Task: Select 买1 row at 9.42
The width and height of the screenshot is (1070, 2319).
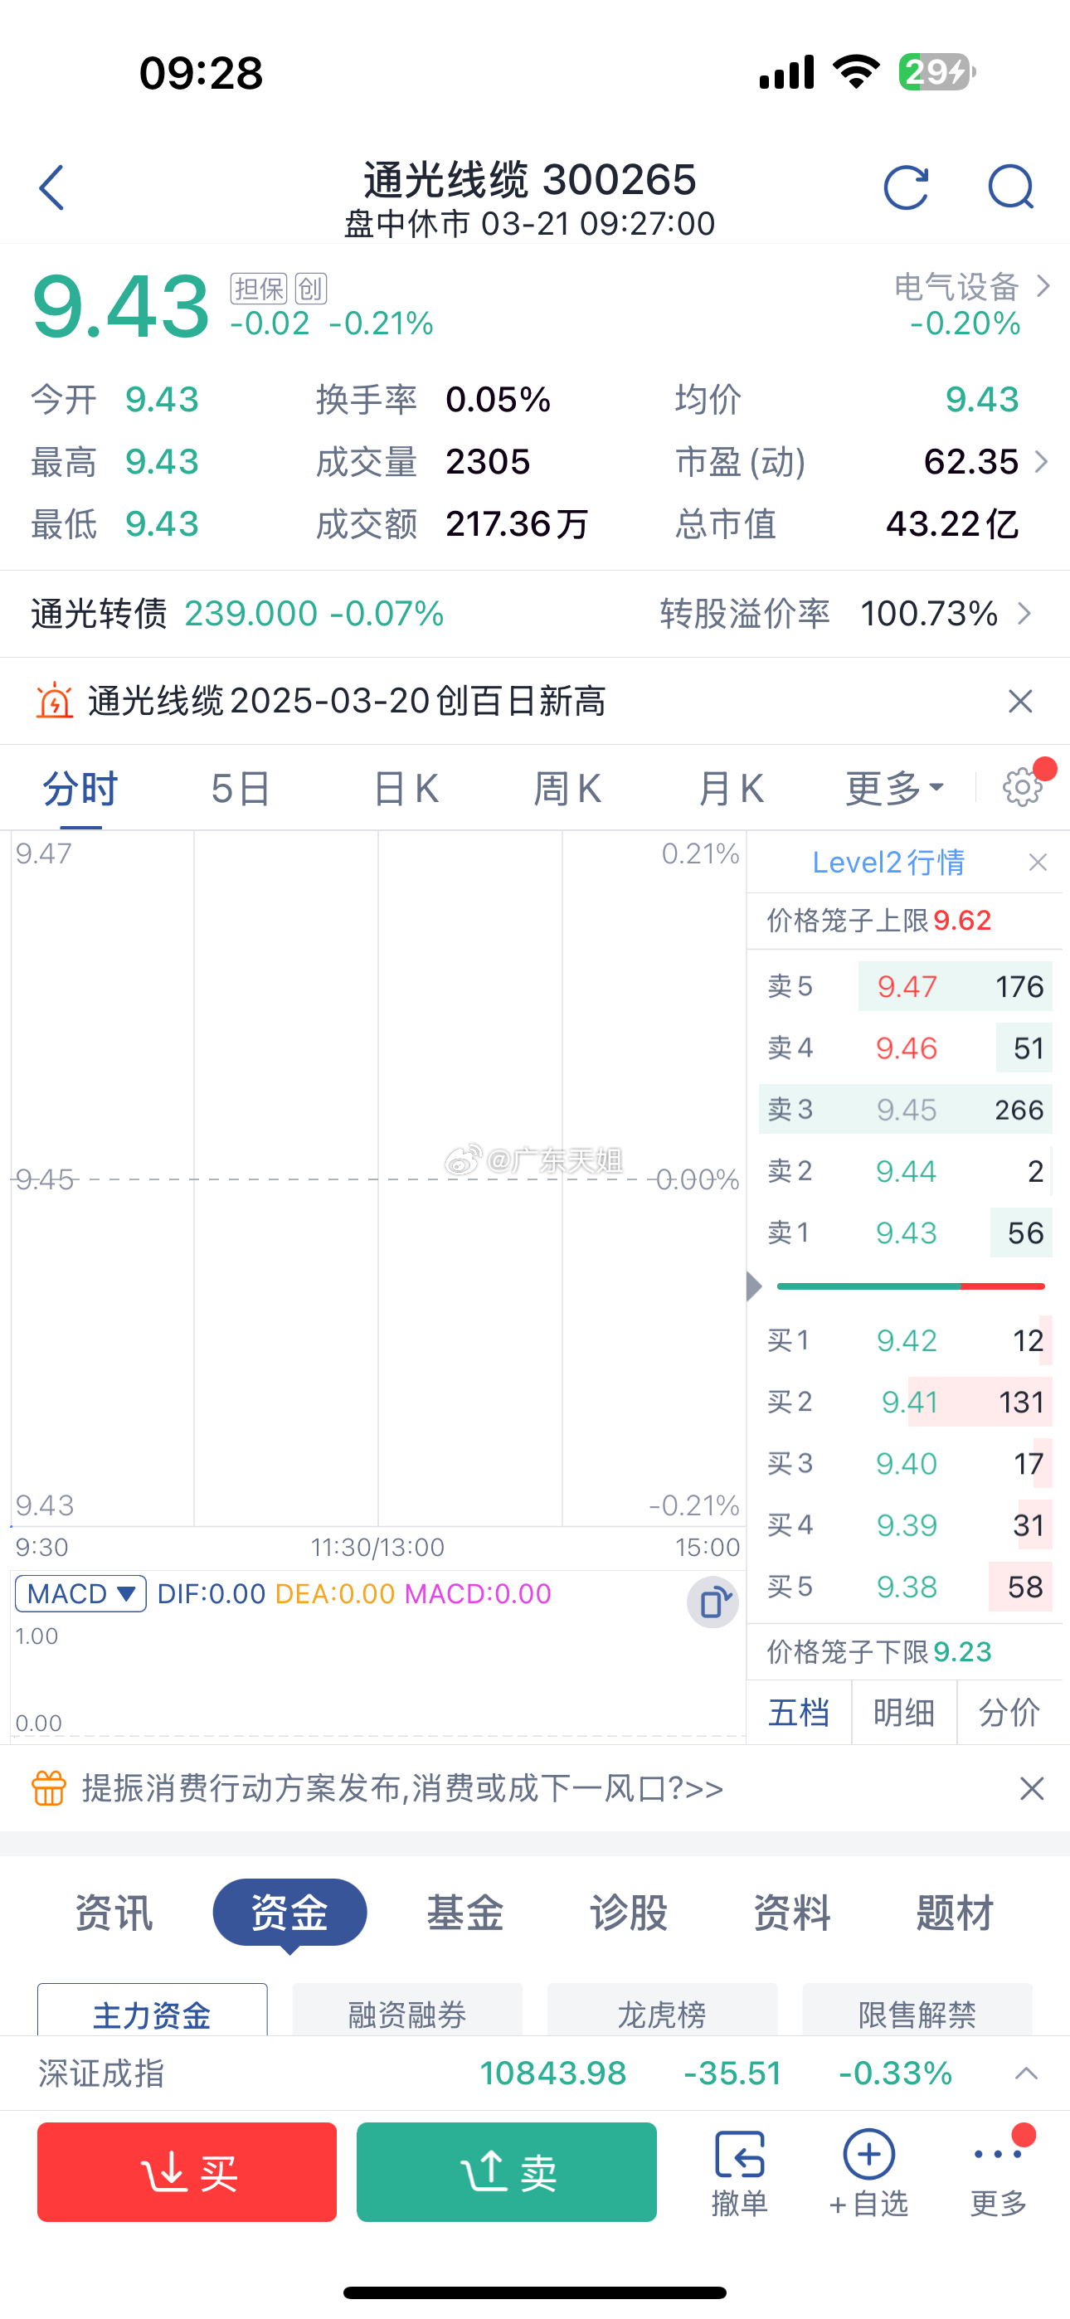Action: tap(905, 1340)
